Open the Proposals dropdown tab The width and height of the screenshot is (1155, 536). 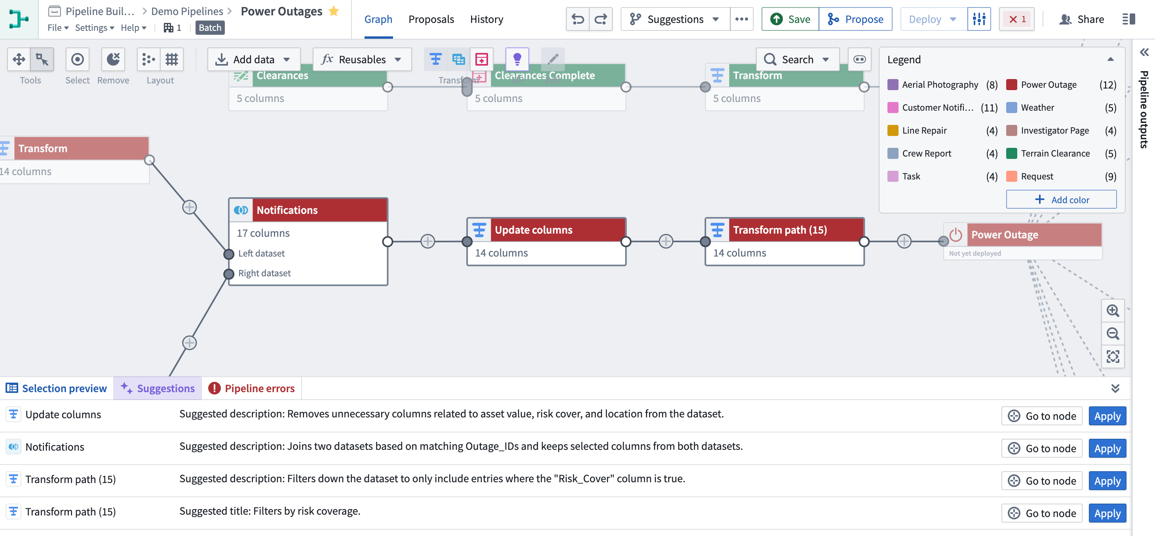pos(430,19)
